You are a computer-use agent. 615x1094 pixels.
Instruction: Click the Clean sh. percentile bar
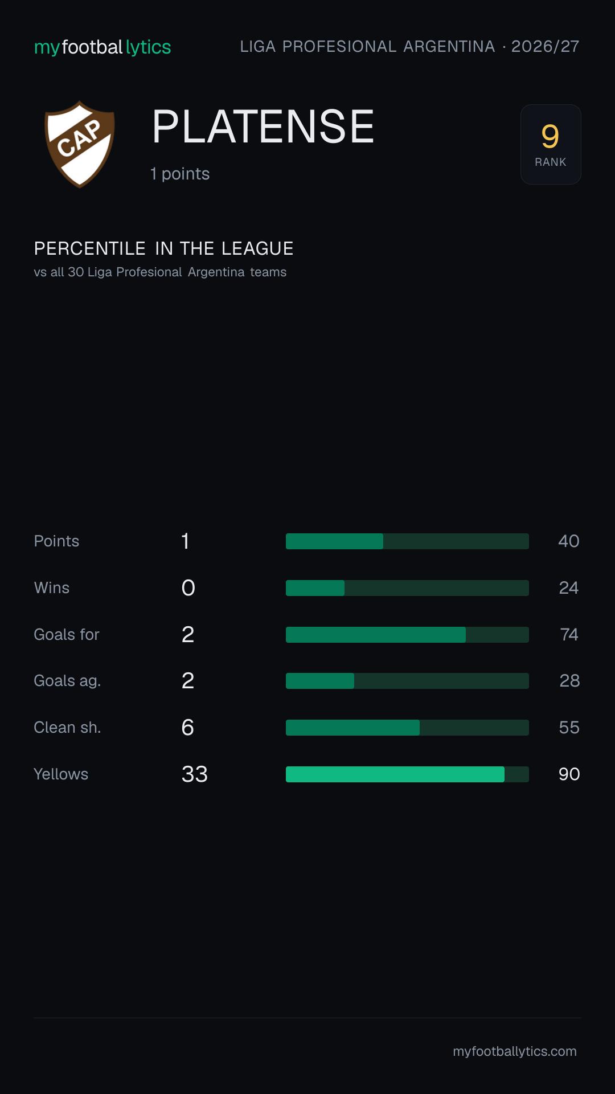click(407, 728)
